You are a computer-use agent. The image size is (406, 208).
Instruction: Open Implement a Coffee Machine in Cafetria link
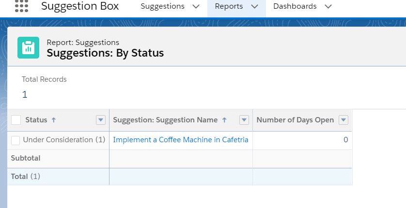tap(181, 140)
